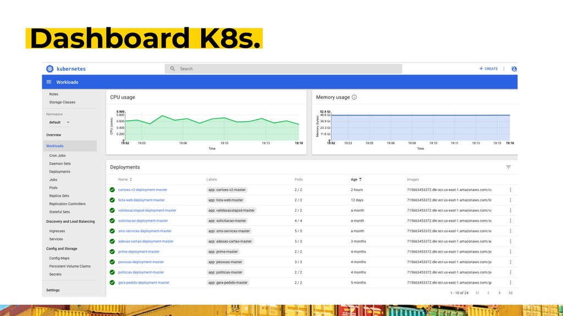563x316 pixels.
Task: Go to first page of deployments
Action: tap(478, 293)
